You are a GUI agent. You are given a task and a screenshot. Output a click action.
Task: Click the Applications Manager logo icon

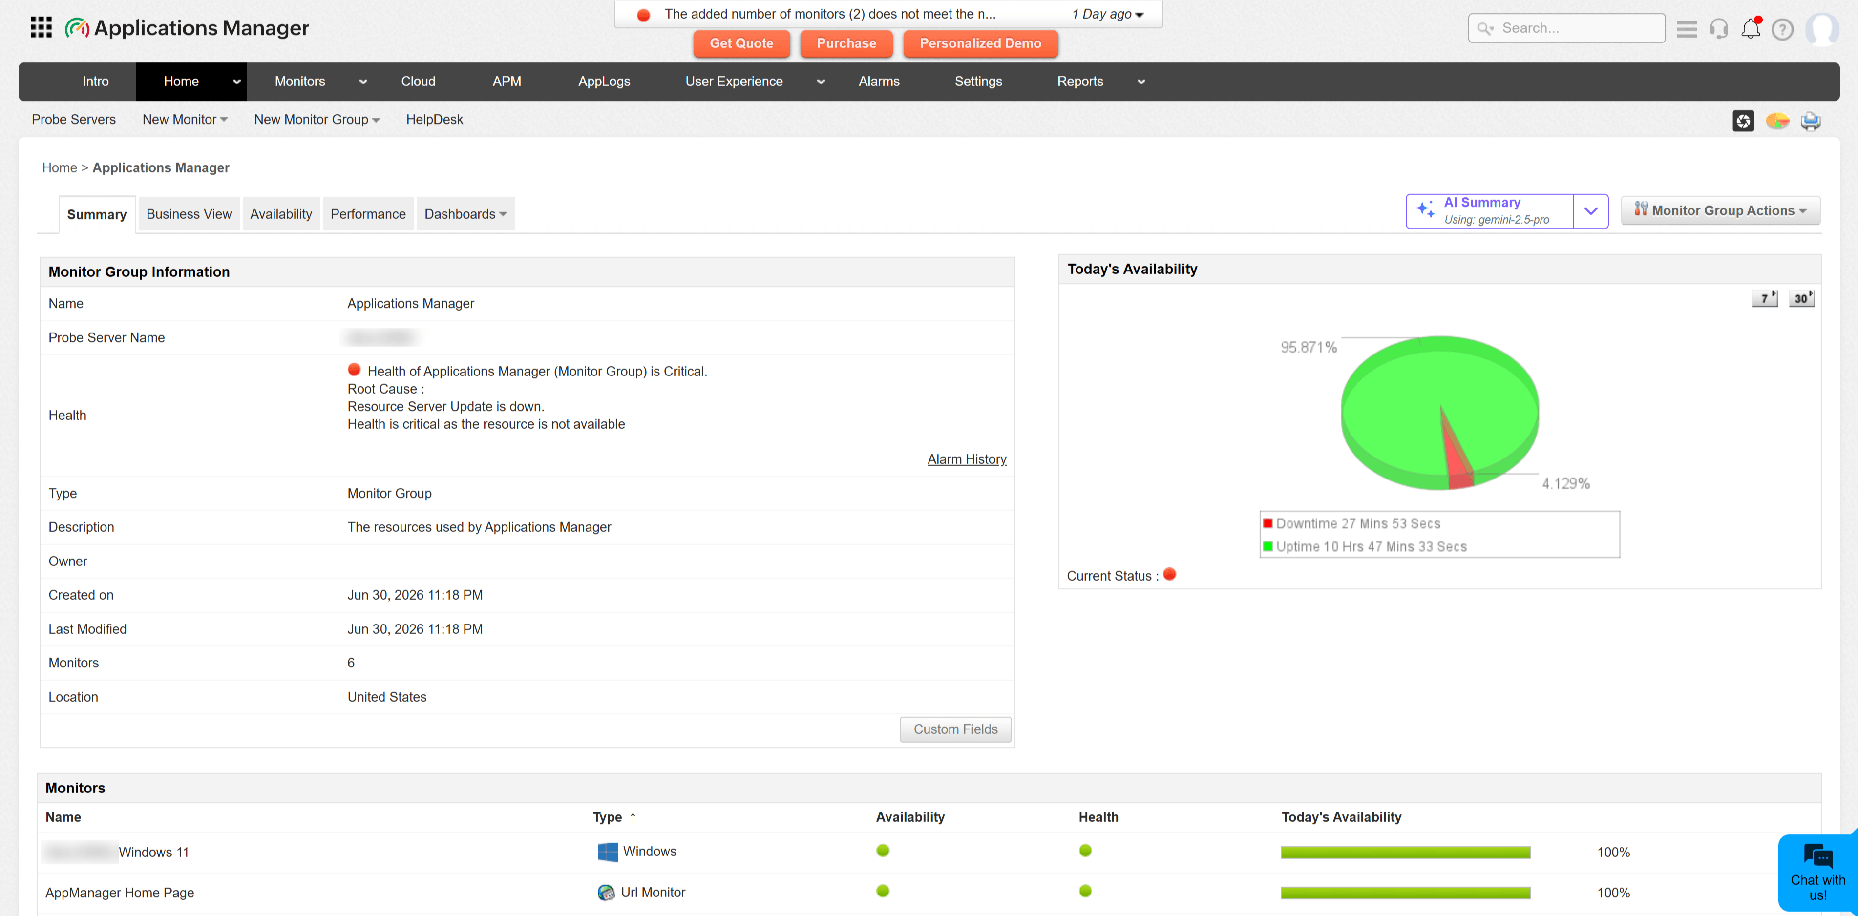pyautogui.click(x=77, y=28)
